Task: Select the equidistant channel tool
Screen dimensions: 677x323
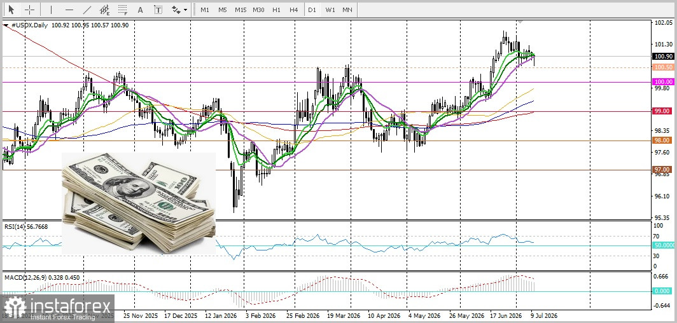Action: click(104, 10)
